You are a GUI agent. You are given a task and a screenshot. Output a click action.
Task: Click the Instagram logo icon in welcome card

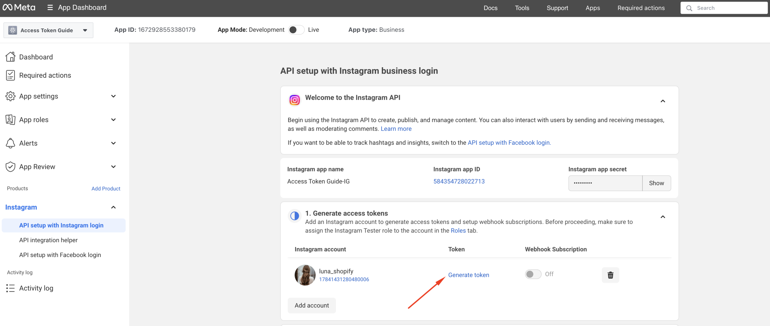click(294, 100)
